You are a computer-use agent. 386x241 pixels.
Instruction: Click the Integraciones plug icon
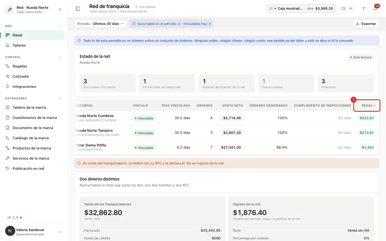pos(8,86)
